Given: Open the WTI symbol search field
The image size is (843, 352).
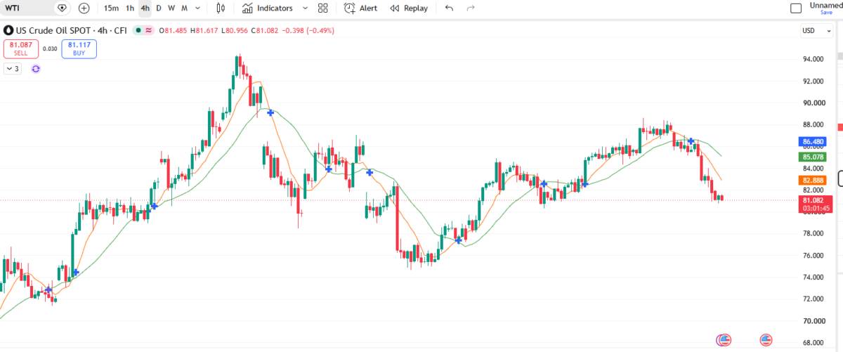Looking at the screenshot, I should pyautogui.click(x=27, y=8).
